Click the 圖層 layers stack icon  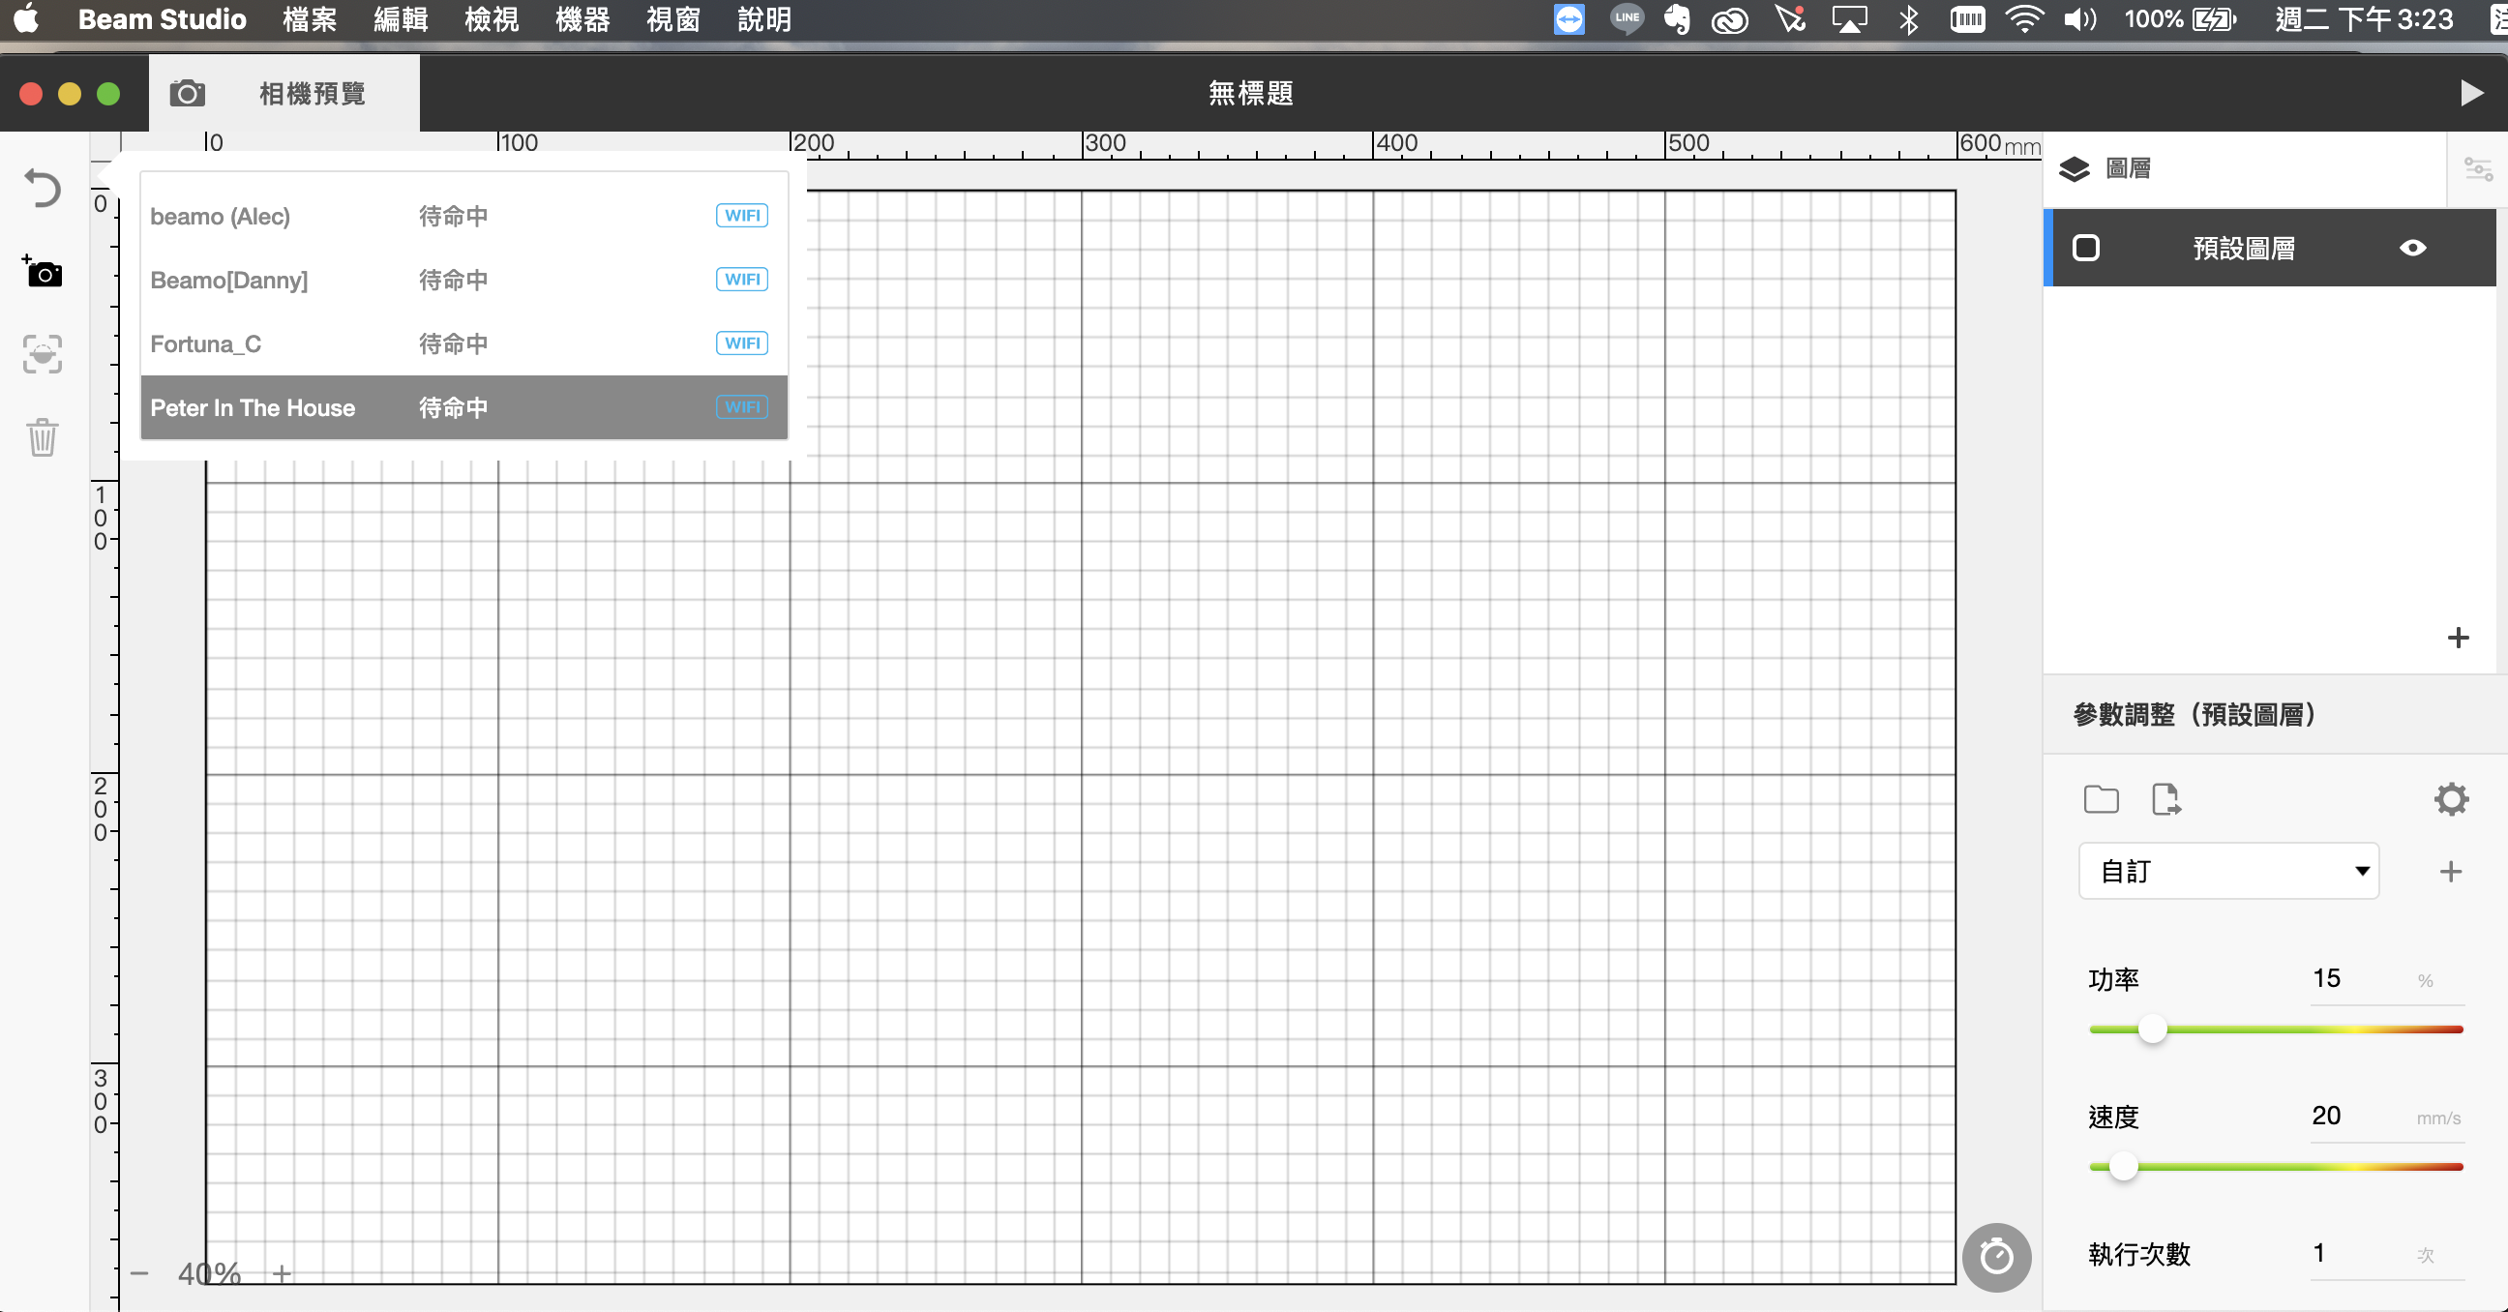click(x=2074, y=169)
